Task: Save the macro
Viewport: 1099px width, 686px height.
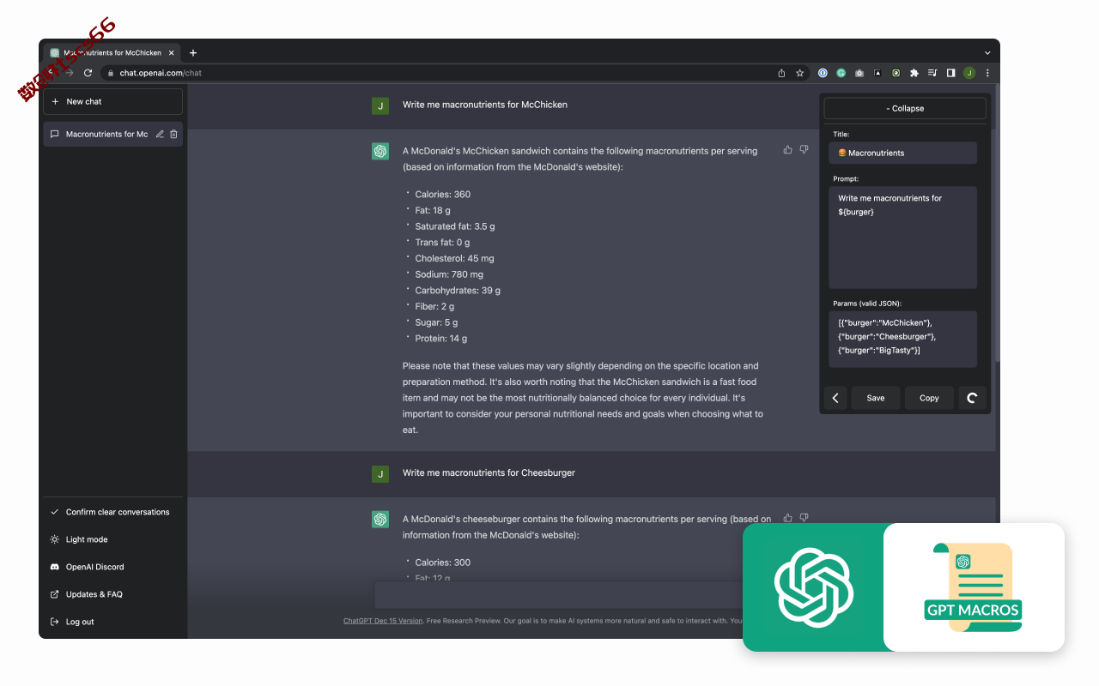Action: [x=876, y=398]
